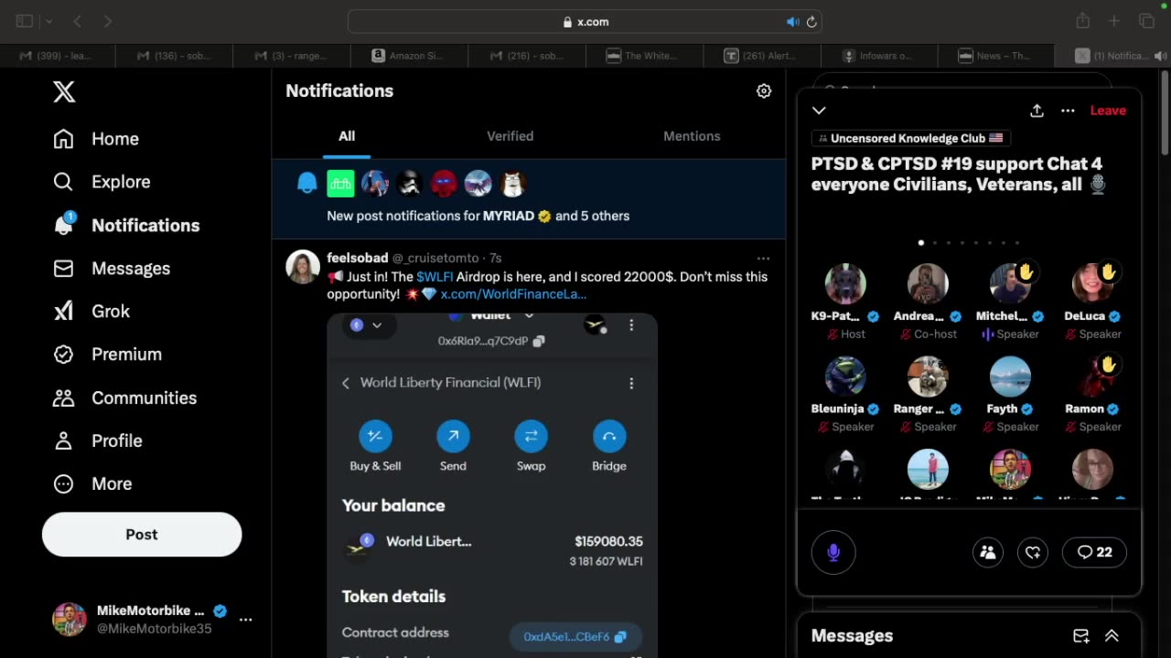Screen dimensions: 1171x658
Task: Open MikeMotorbike account avatar
Action: click(x=70, y=620)
